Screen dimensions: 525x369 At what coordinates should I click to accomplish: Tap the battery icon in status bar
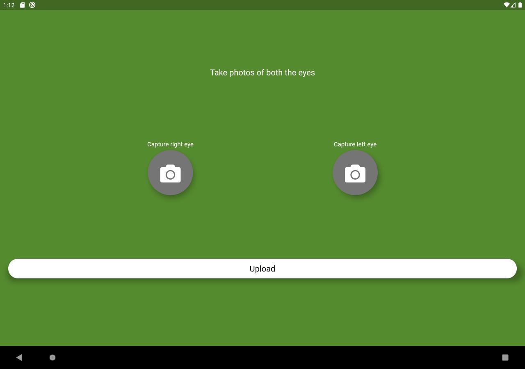(x=520, y=5)
